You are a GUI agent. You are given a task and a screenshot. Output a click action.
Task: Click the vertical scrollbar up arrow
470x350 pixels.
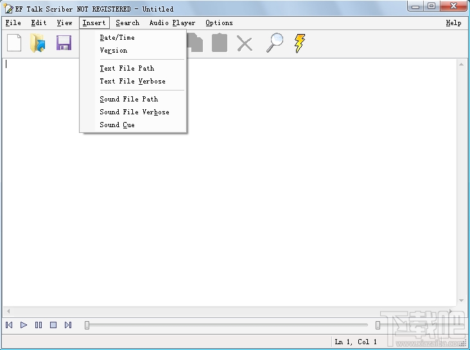[461, 64]
